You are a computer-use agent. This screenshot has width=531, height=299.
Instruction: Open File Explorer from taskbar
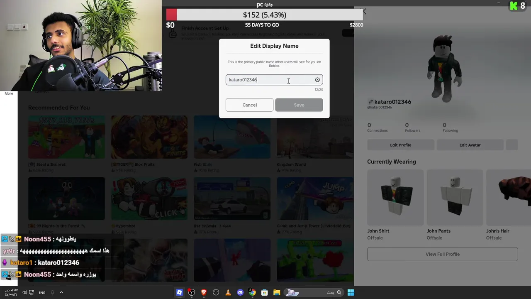[277, 292]
